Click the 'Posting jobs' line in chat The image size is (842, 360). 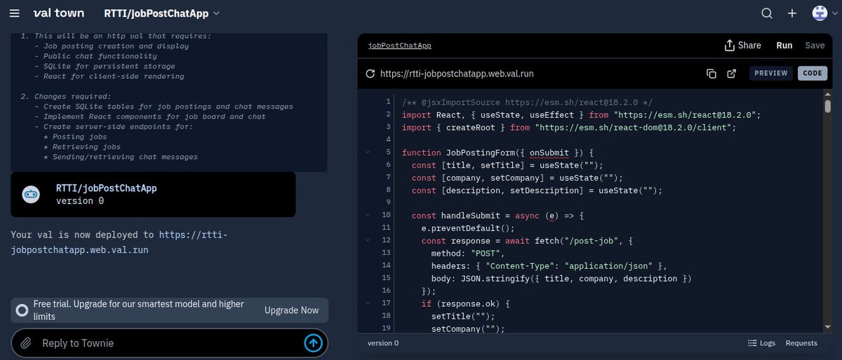[74, 137]
